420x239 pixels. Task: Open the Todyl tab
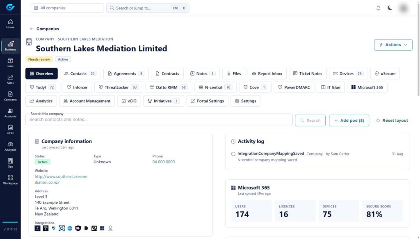(43, 87)
